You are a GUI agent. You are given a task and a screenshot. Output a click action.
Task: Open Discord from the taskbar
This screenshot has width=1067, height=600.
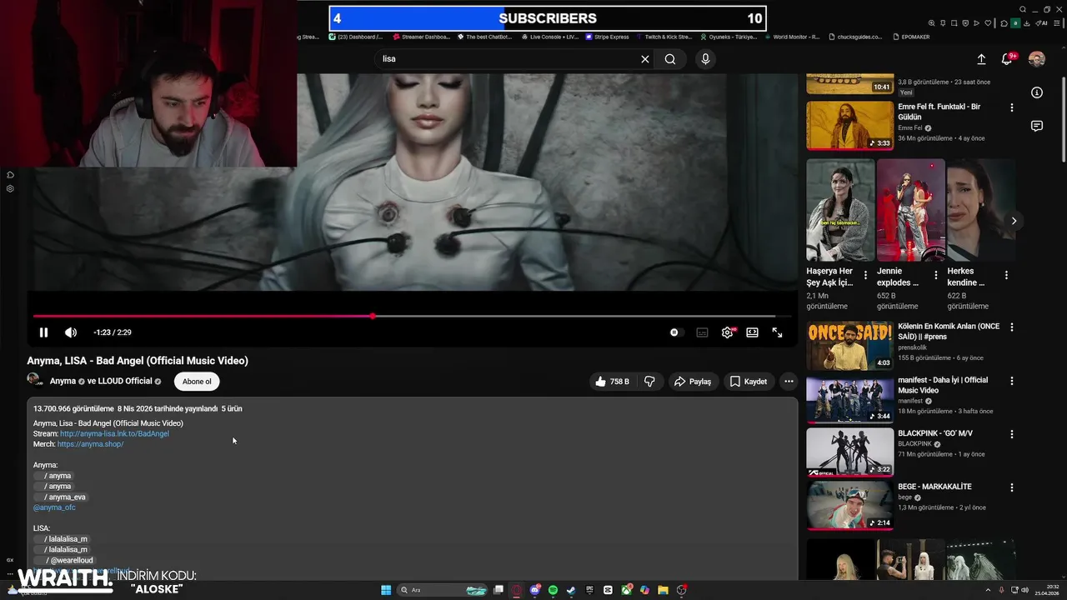(535, 590)
